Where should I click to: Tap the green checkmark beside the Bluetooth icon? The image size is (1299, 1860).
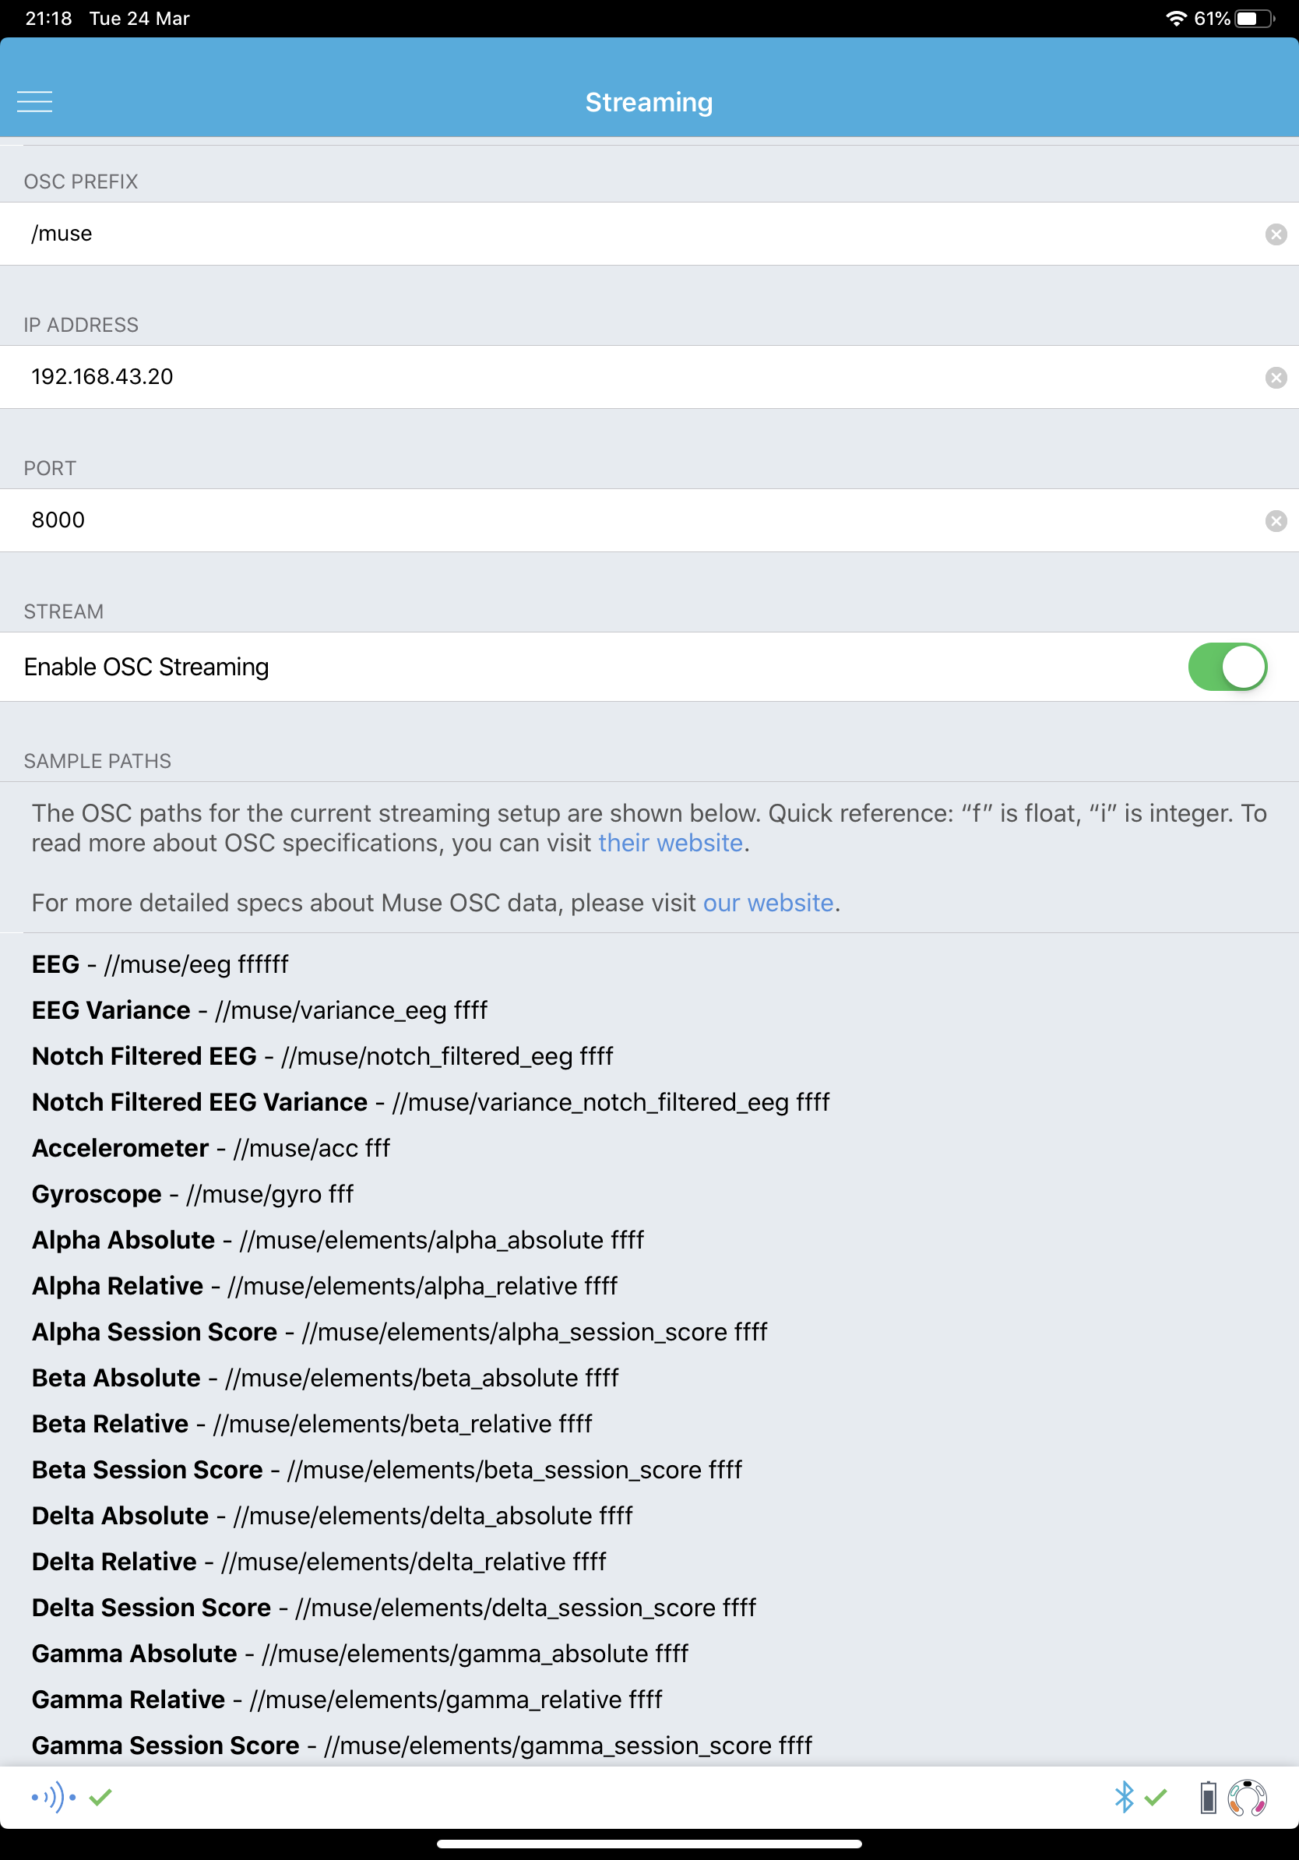pyautogui.click(x=1156, y=1797)
